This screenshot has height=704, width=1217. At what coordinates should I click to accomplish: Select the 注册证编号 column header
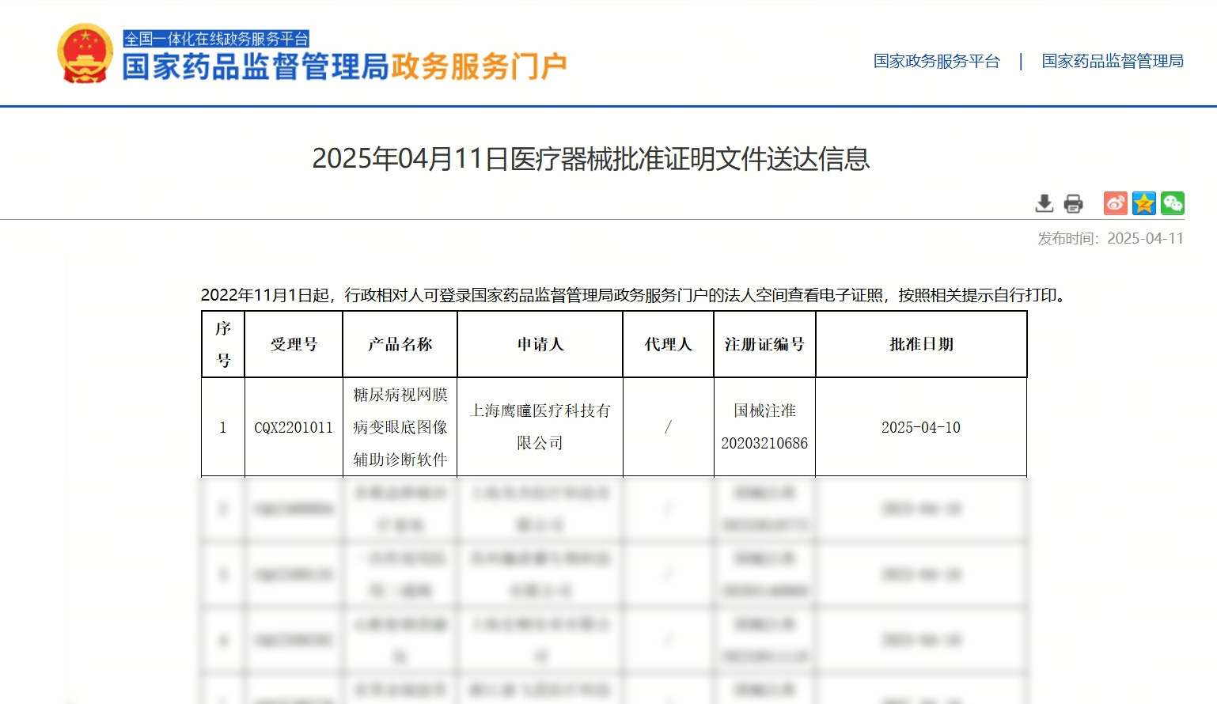click(x=764, y=344)
